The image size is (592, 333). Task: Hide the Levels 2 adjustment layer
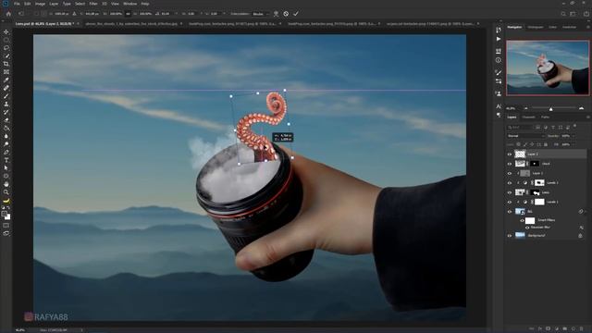pos(510,183)
